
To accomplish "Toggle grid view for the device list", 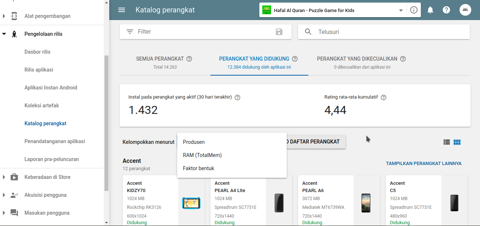I will (x=457, y=142).
